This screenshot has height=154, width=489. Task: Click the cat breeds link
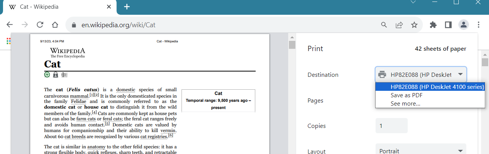pyautogui.click(x=75, y=137)
